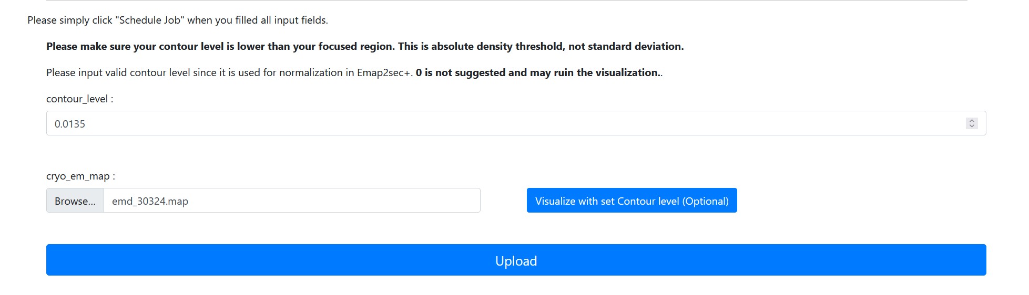Click the contour_level field label
This screenshot has height=295, width=1029.
(79, 99)
